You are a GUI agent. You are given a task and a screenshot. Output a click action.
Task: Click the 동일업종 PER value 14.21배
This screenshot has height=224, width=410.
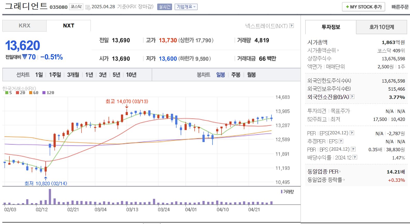[x=396, y=172]
